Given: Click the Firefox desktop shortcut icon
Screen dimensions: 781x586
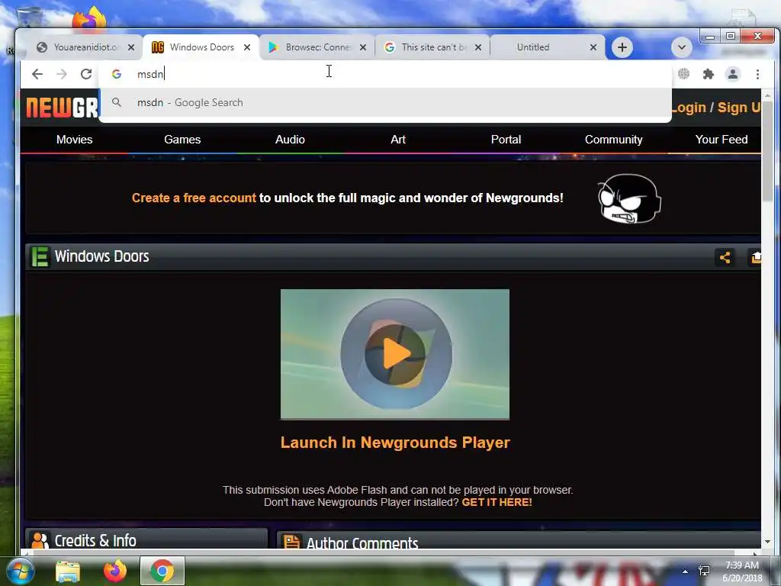Looking at the screenshot, I should point(89,18).
